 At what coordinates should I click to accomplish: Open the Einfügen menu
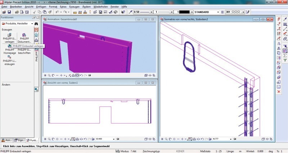[41, 7]
